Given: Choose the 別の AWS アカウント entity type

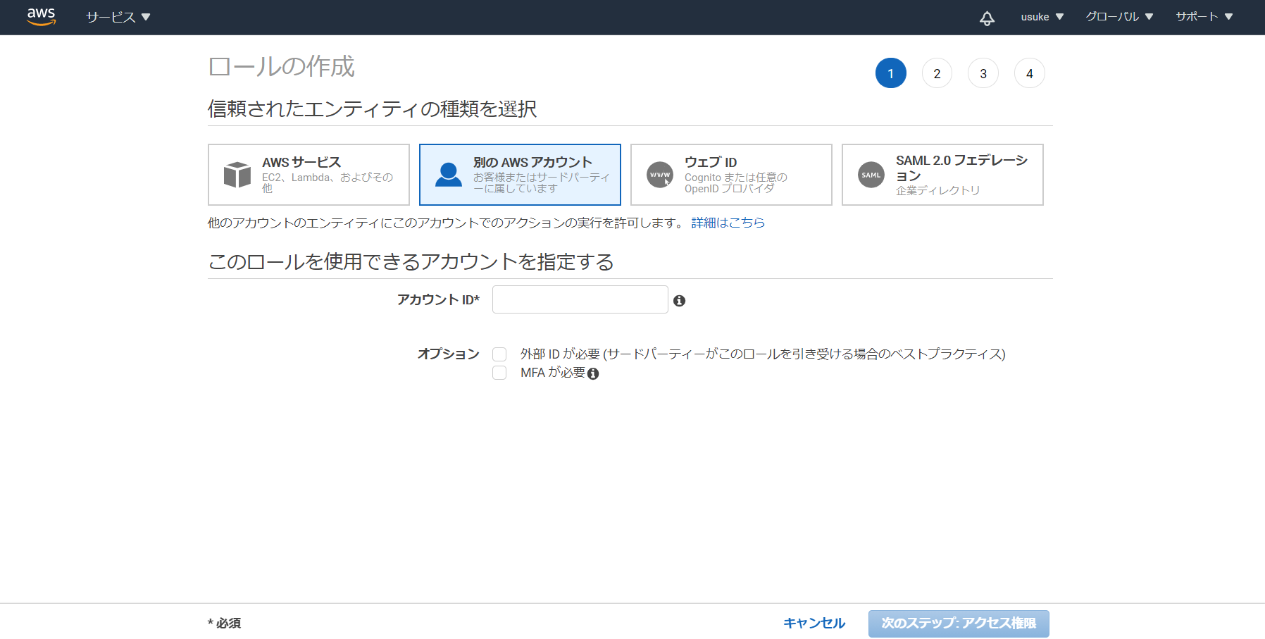Looking at the screenshot, I should coord(520,175).
